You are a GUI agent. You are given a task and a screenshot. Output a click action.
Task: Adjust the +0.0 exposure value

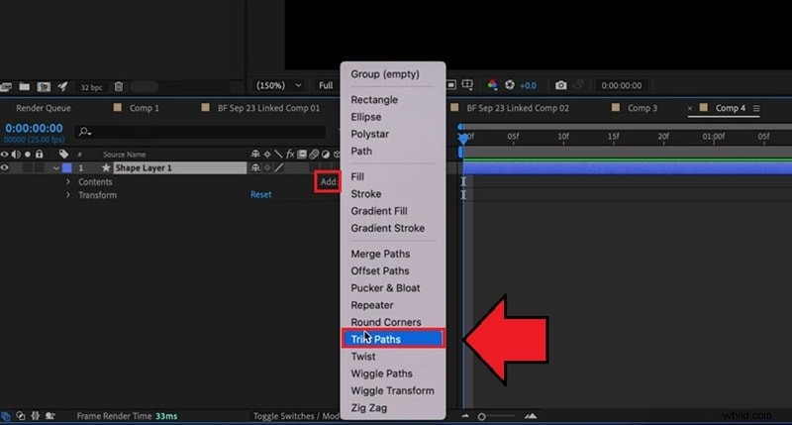tap(528, 85)
